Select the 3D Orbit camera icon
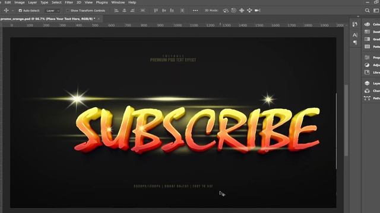 pyautogui.click(x=226, y=11)
